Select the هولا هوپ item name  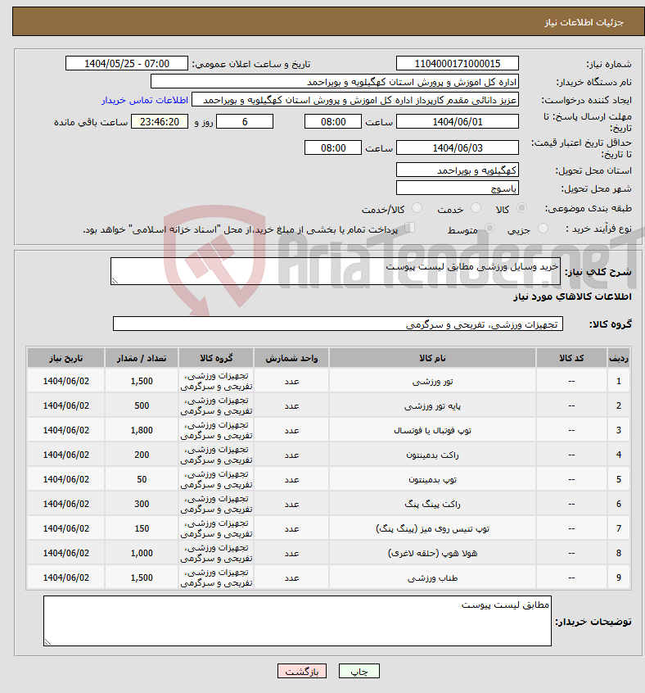(x=432, y=554)
